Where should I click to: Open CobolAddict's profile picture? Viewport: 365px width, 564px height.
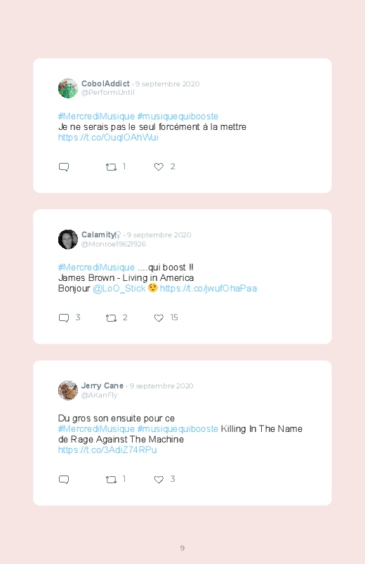[68, 88]
